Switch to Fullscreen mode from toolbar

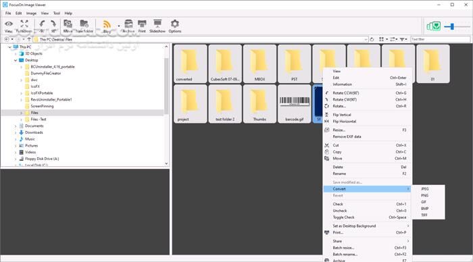(24, 26)
